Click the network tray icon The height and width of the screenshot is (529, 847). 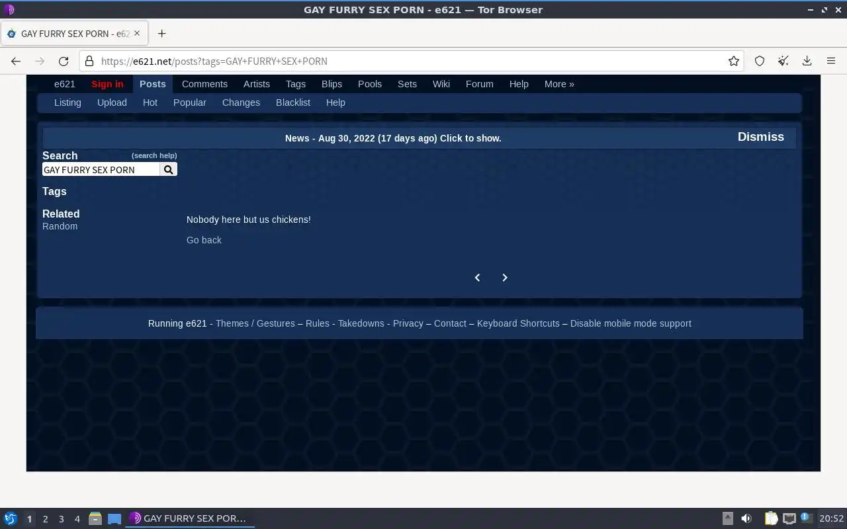click(x=789, y=518)
